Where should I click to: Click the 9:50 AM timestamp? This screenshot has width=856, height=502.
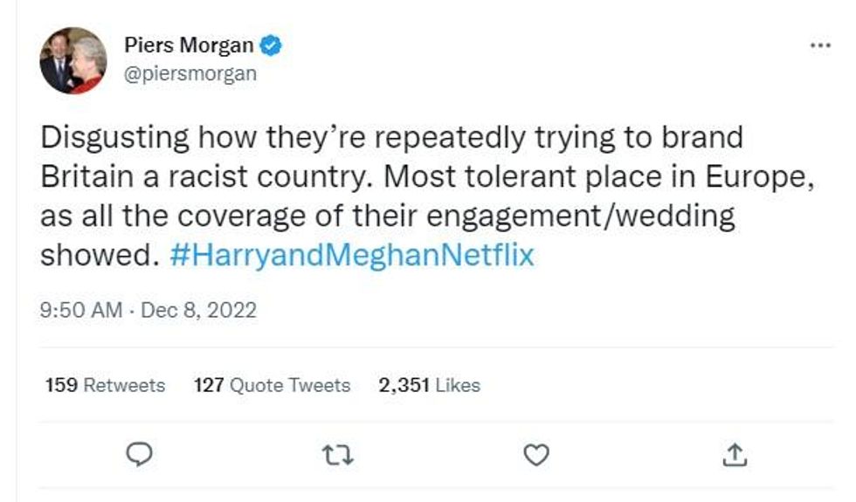[80, 310]
